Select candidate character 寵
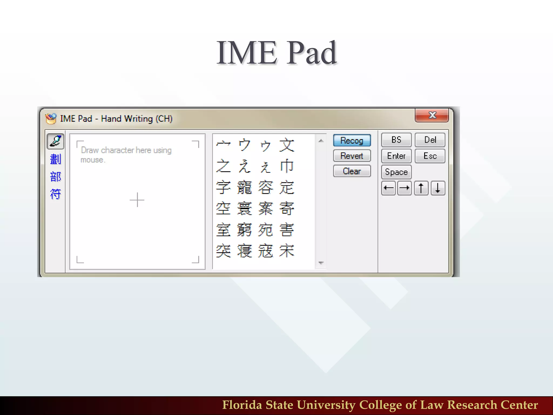This screenshot has height=415, width=553. click(245, 187)
